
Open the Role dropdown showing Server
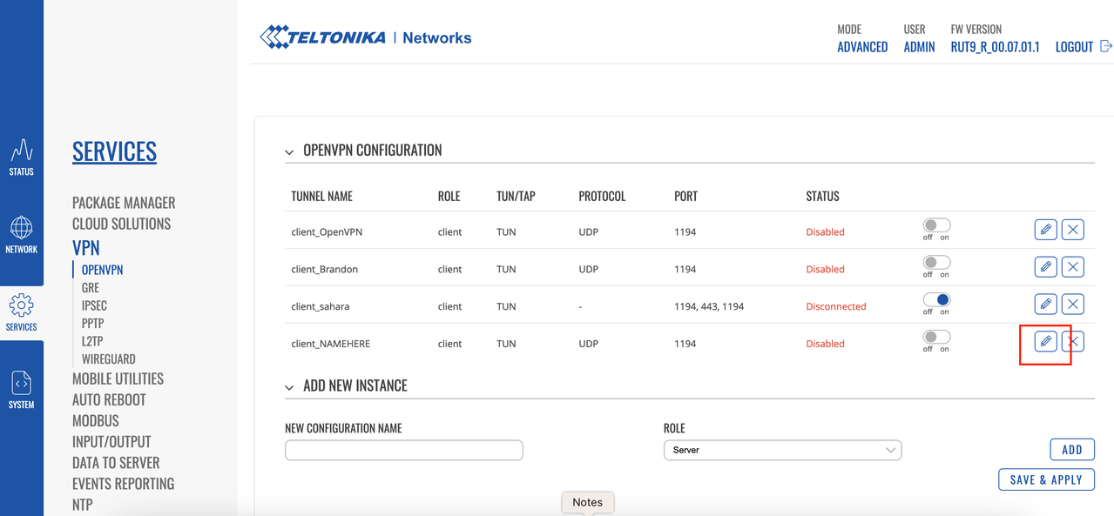pyautogui.click(x=781, y=450)
